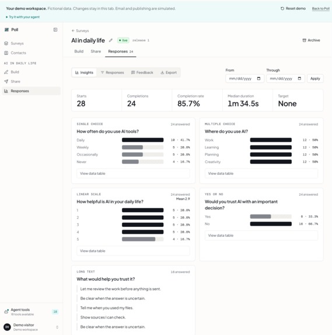Select the Responses 24 tab

(120, 51)
